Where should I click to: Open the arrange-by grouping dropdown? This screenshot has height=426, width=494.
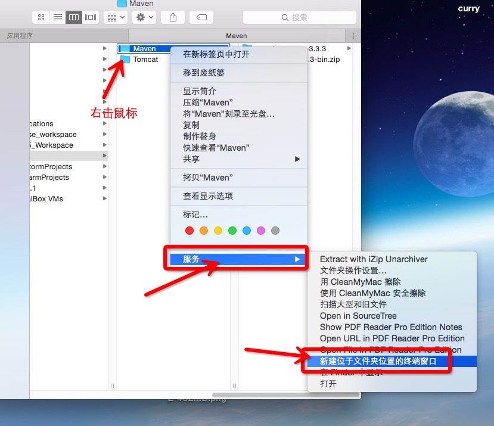[116, 17]
